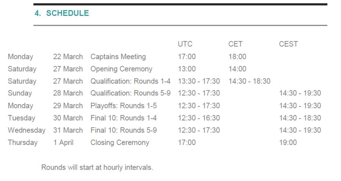The image size is (341, 181).
Task: Click "Qualification: Rounds 1-4" entry
Action: (x=130, y=81)
